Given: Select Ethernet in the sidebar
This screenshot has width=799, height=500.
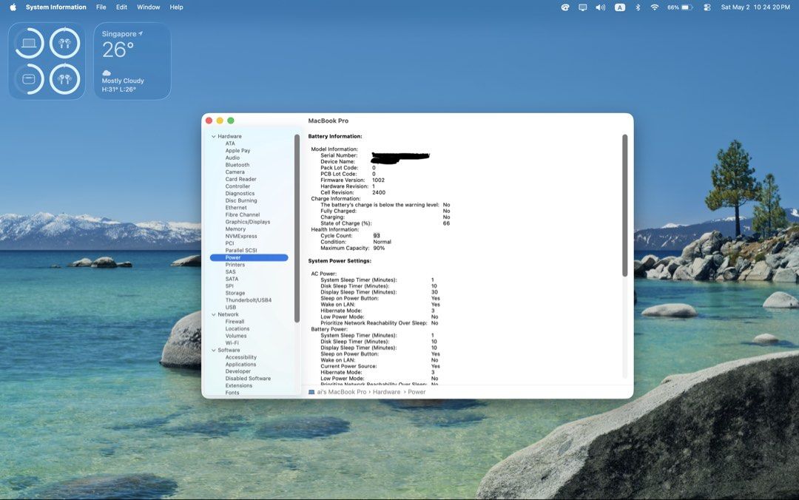Looking at the screenshot, I should coord(236,208).
